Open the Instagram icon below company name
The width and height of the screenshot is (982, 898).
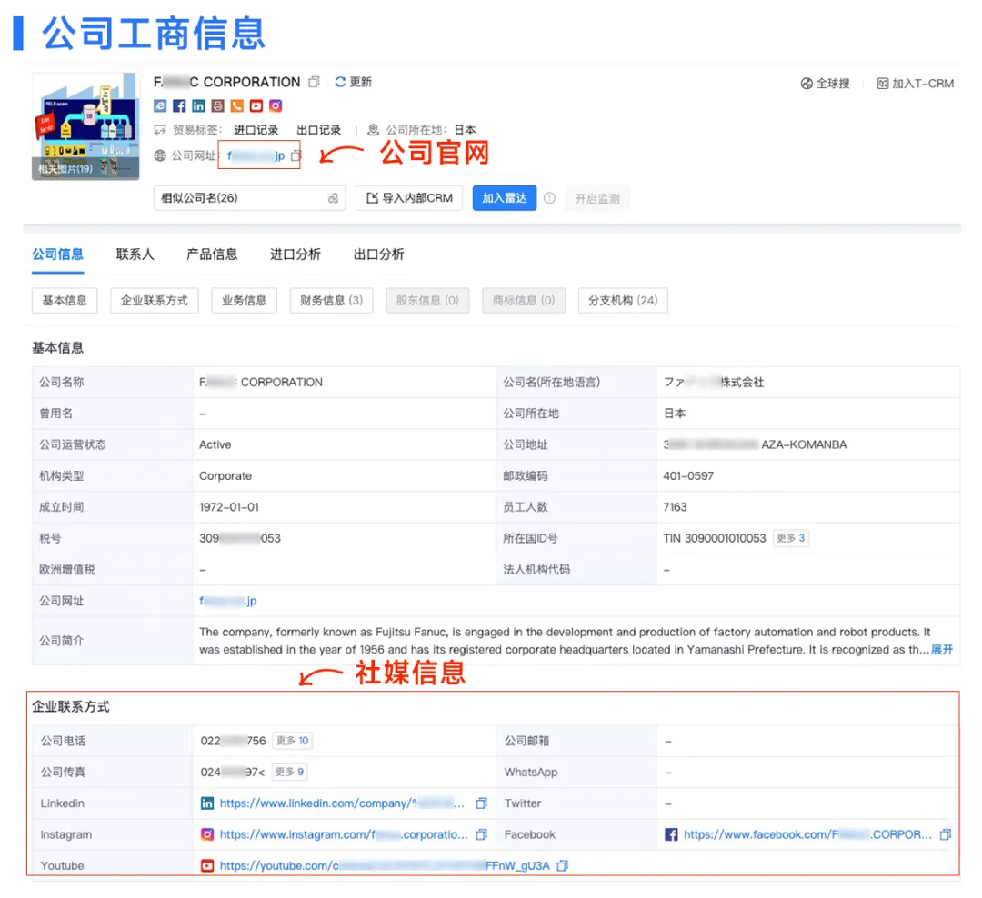tap(276, 105)
